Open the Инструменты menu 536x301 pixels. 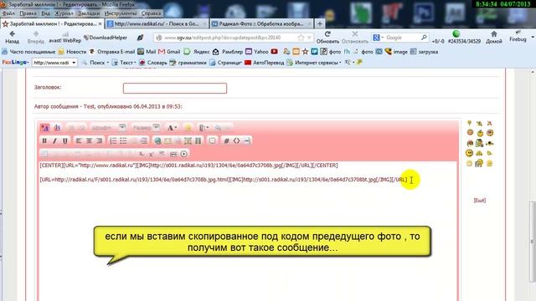[x=121, y=13]
